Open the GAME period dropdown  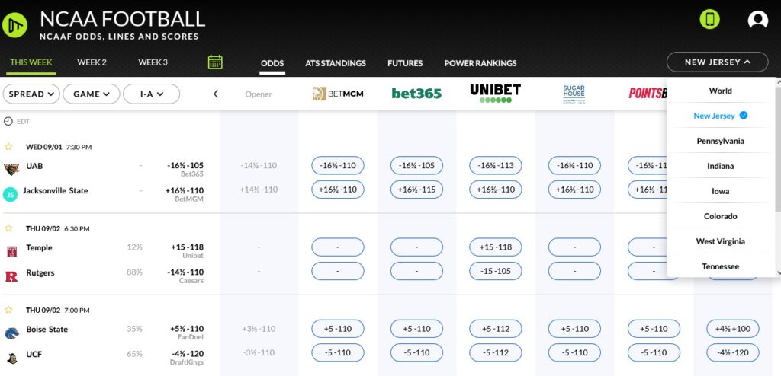pos(92,94)
